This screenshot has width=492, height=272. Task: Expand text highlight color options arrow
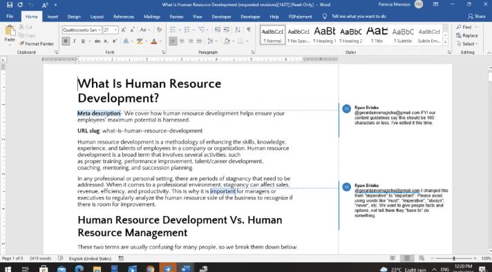click(146, 41)
